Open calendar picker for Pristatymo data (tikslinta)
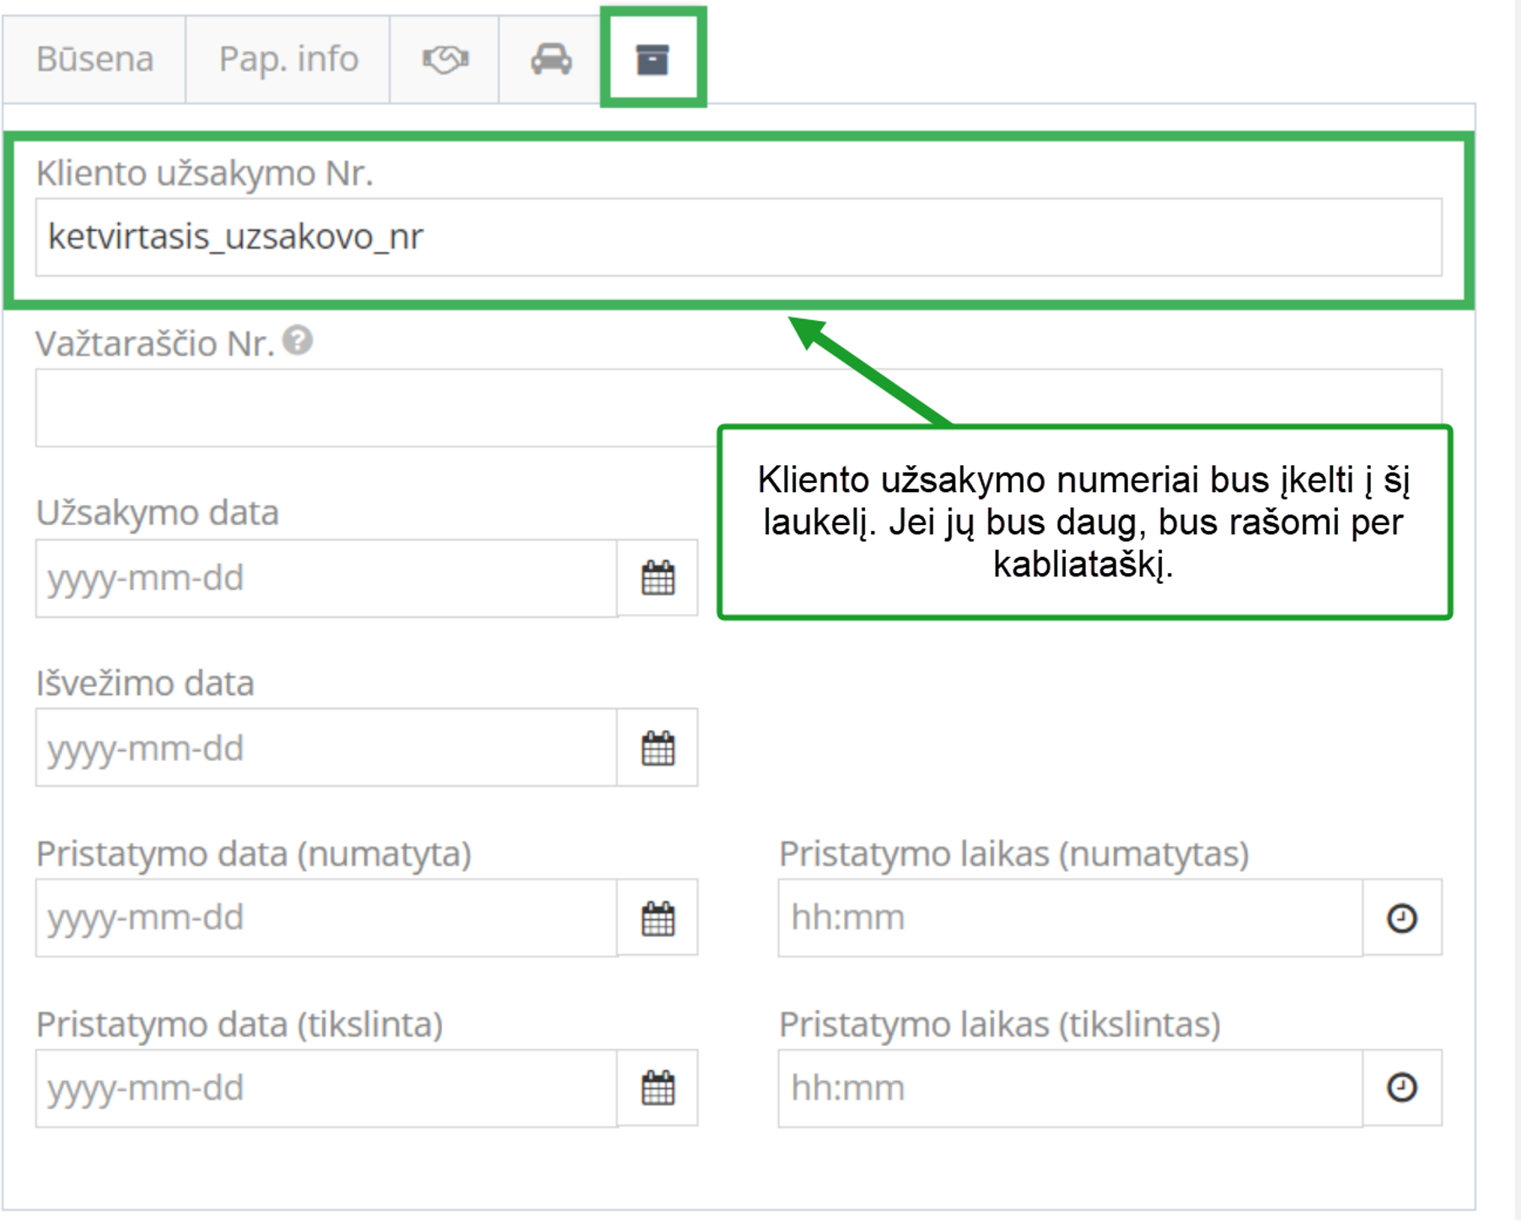Screen dimensions: 1521x1221 coord(658,1088)
